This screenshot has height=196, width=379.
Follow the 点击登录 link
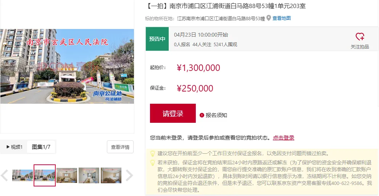(284, 138)
